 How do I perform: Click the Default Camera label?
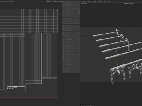[128, 4]
